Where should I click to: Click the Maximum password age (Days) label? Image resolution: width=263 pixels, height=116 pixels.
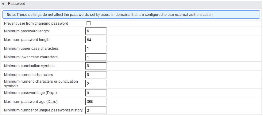pos(31,101)
